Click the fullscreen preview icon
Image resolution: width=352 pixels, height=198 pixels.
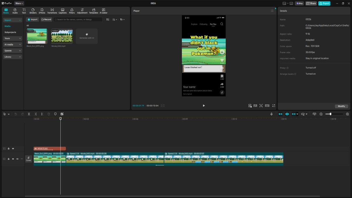(274, 106)
